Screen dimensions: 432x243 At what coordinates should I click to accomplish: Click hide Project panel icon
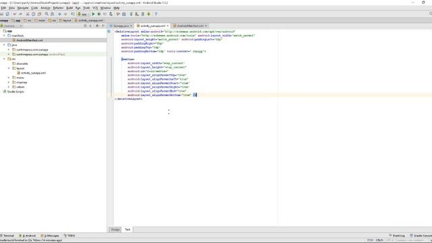coord(103,26)
